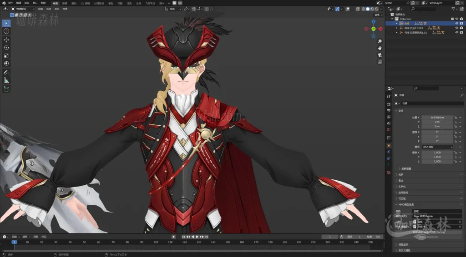This screenshot has width=466, height=257.
Task: Open the File menu
Action: [x=10, y=3]
